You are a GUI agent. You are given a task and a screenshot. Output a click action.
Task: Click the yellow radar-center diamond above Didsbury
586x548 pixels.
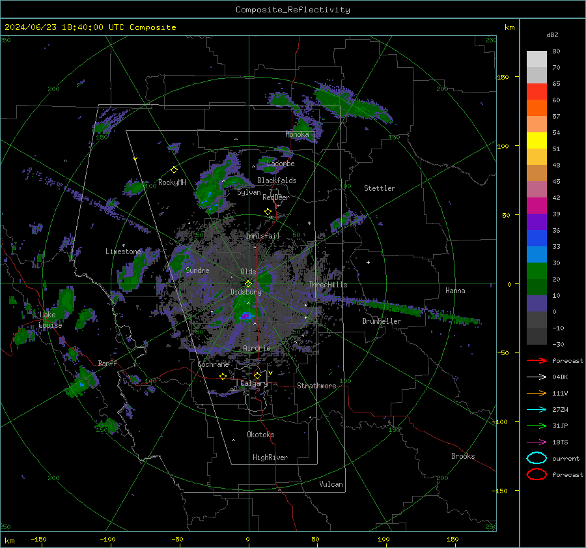pos(248,284)
